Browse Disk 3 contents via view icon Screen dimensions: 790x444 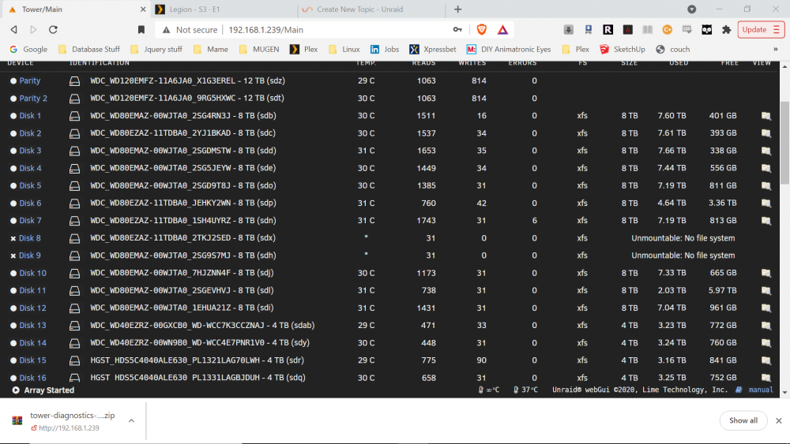[766, 151]
